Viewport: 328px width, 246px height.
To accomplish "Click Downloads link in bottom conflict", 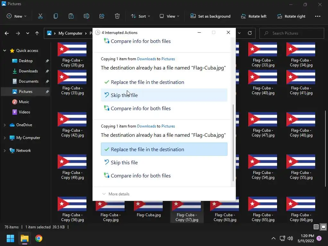I will [x=146, y=126].
